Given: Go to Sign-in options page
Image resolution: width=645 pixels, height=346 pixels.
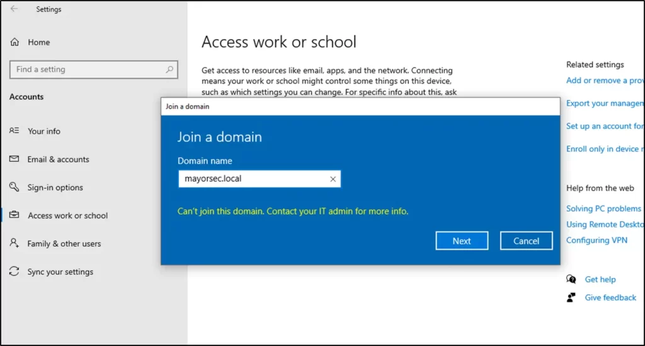Looking at the screenshot, I should (55, 187).
